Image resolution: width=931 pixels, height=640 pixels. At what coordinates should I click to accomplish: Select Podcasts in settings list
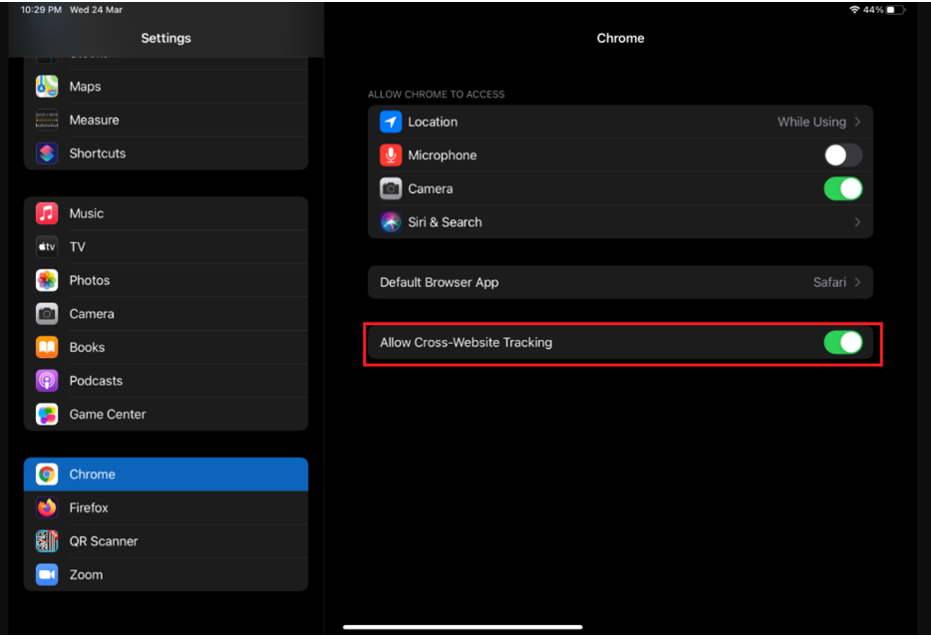(x=165, y=381)
